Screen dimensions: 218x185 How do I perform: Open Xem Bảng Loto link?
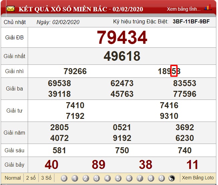[x=198, y=178]
